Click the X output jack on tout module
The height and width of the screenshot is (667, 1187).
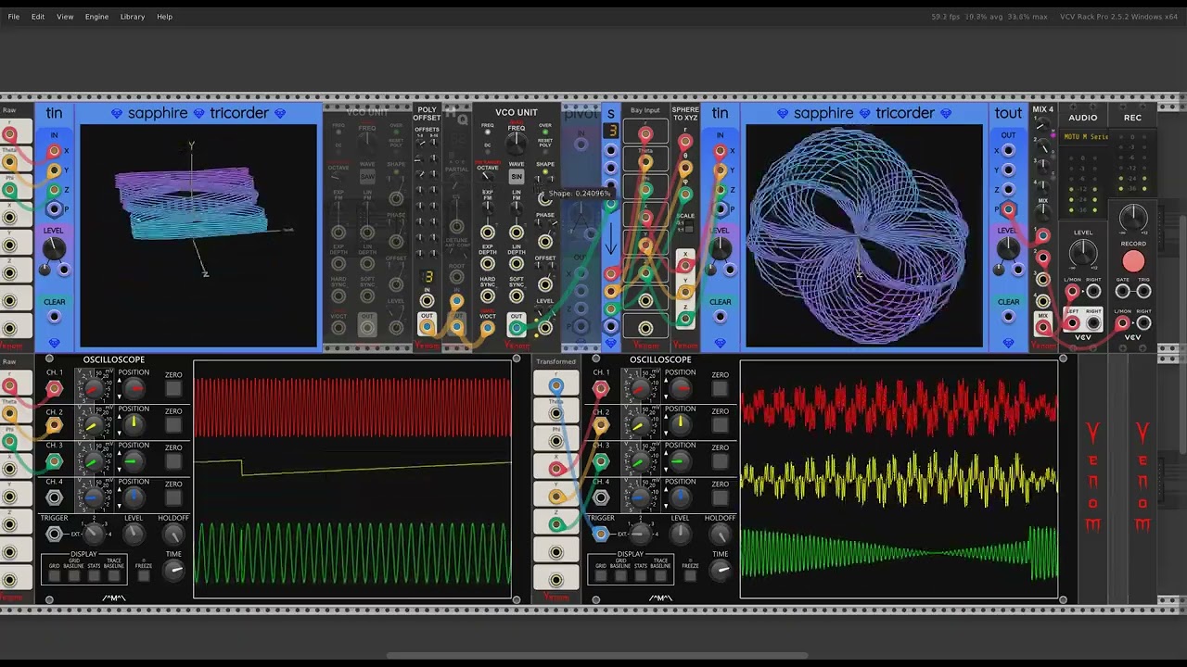click(1008, 151)
